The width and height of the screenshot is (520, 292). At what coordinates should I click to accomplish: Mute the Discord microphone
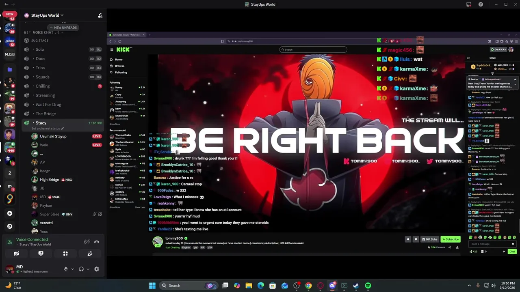tap(65, 269)
